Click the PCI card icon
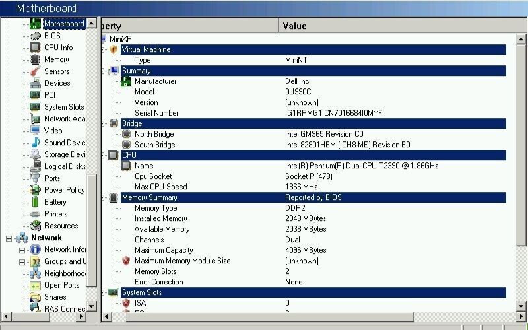528x330 pixels. [35, 95]
